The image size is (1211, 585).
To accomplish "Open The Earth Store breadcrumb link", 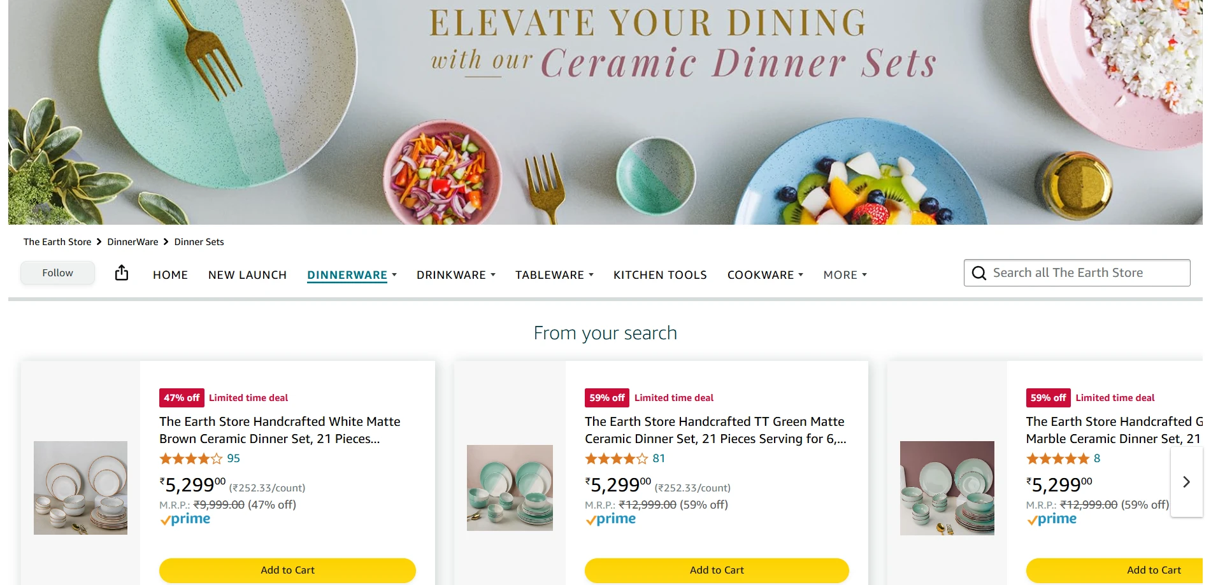I will [57, 242].
